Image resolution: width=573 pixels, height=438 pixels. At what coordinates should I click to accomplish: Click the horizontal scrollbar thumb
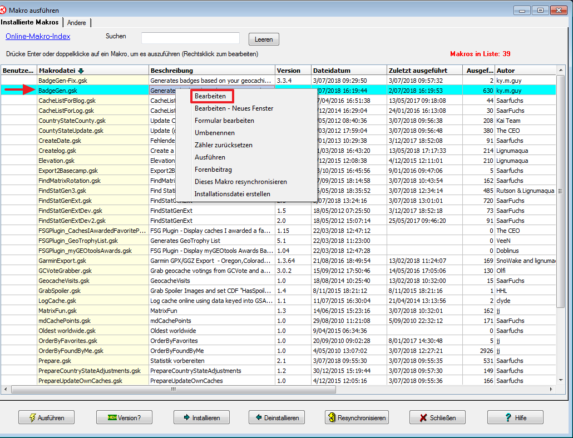point(174,390)
